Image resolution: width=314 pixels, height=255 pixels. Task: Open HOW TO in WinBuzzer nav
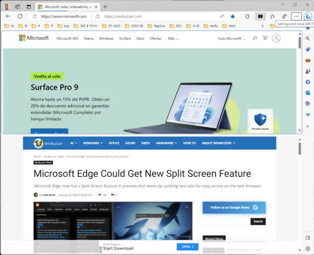tap(189, 143)
